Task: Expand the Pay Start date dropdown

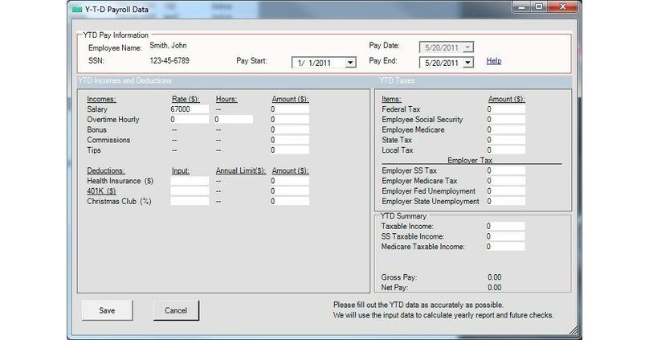Action: tap(350, 62)
